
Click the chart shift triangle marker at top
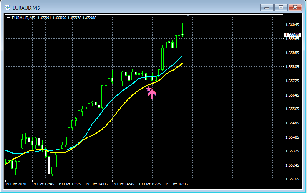point(188,15)
